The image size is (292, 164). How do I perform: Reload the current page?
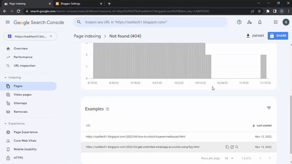18,11
